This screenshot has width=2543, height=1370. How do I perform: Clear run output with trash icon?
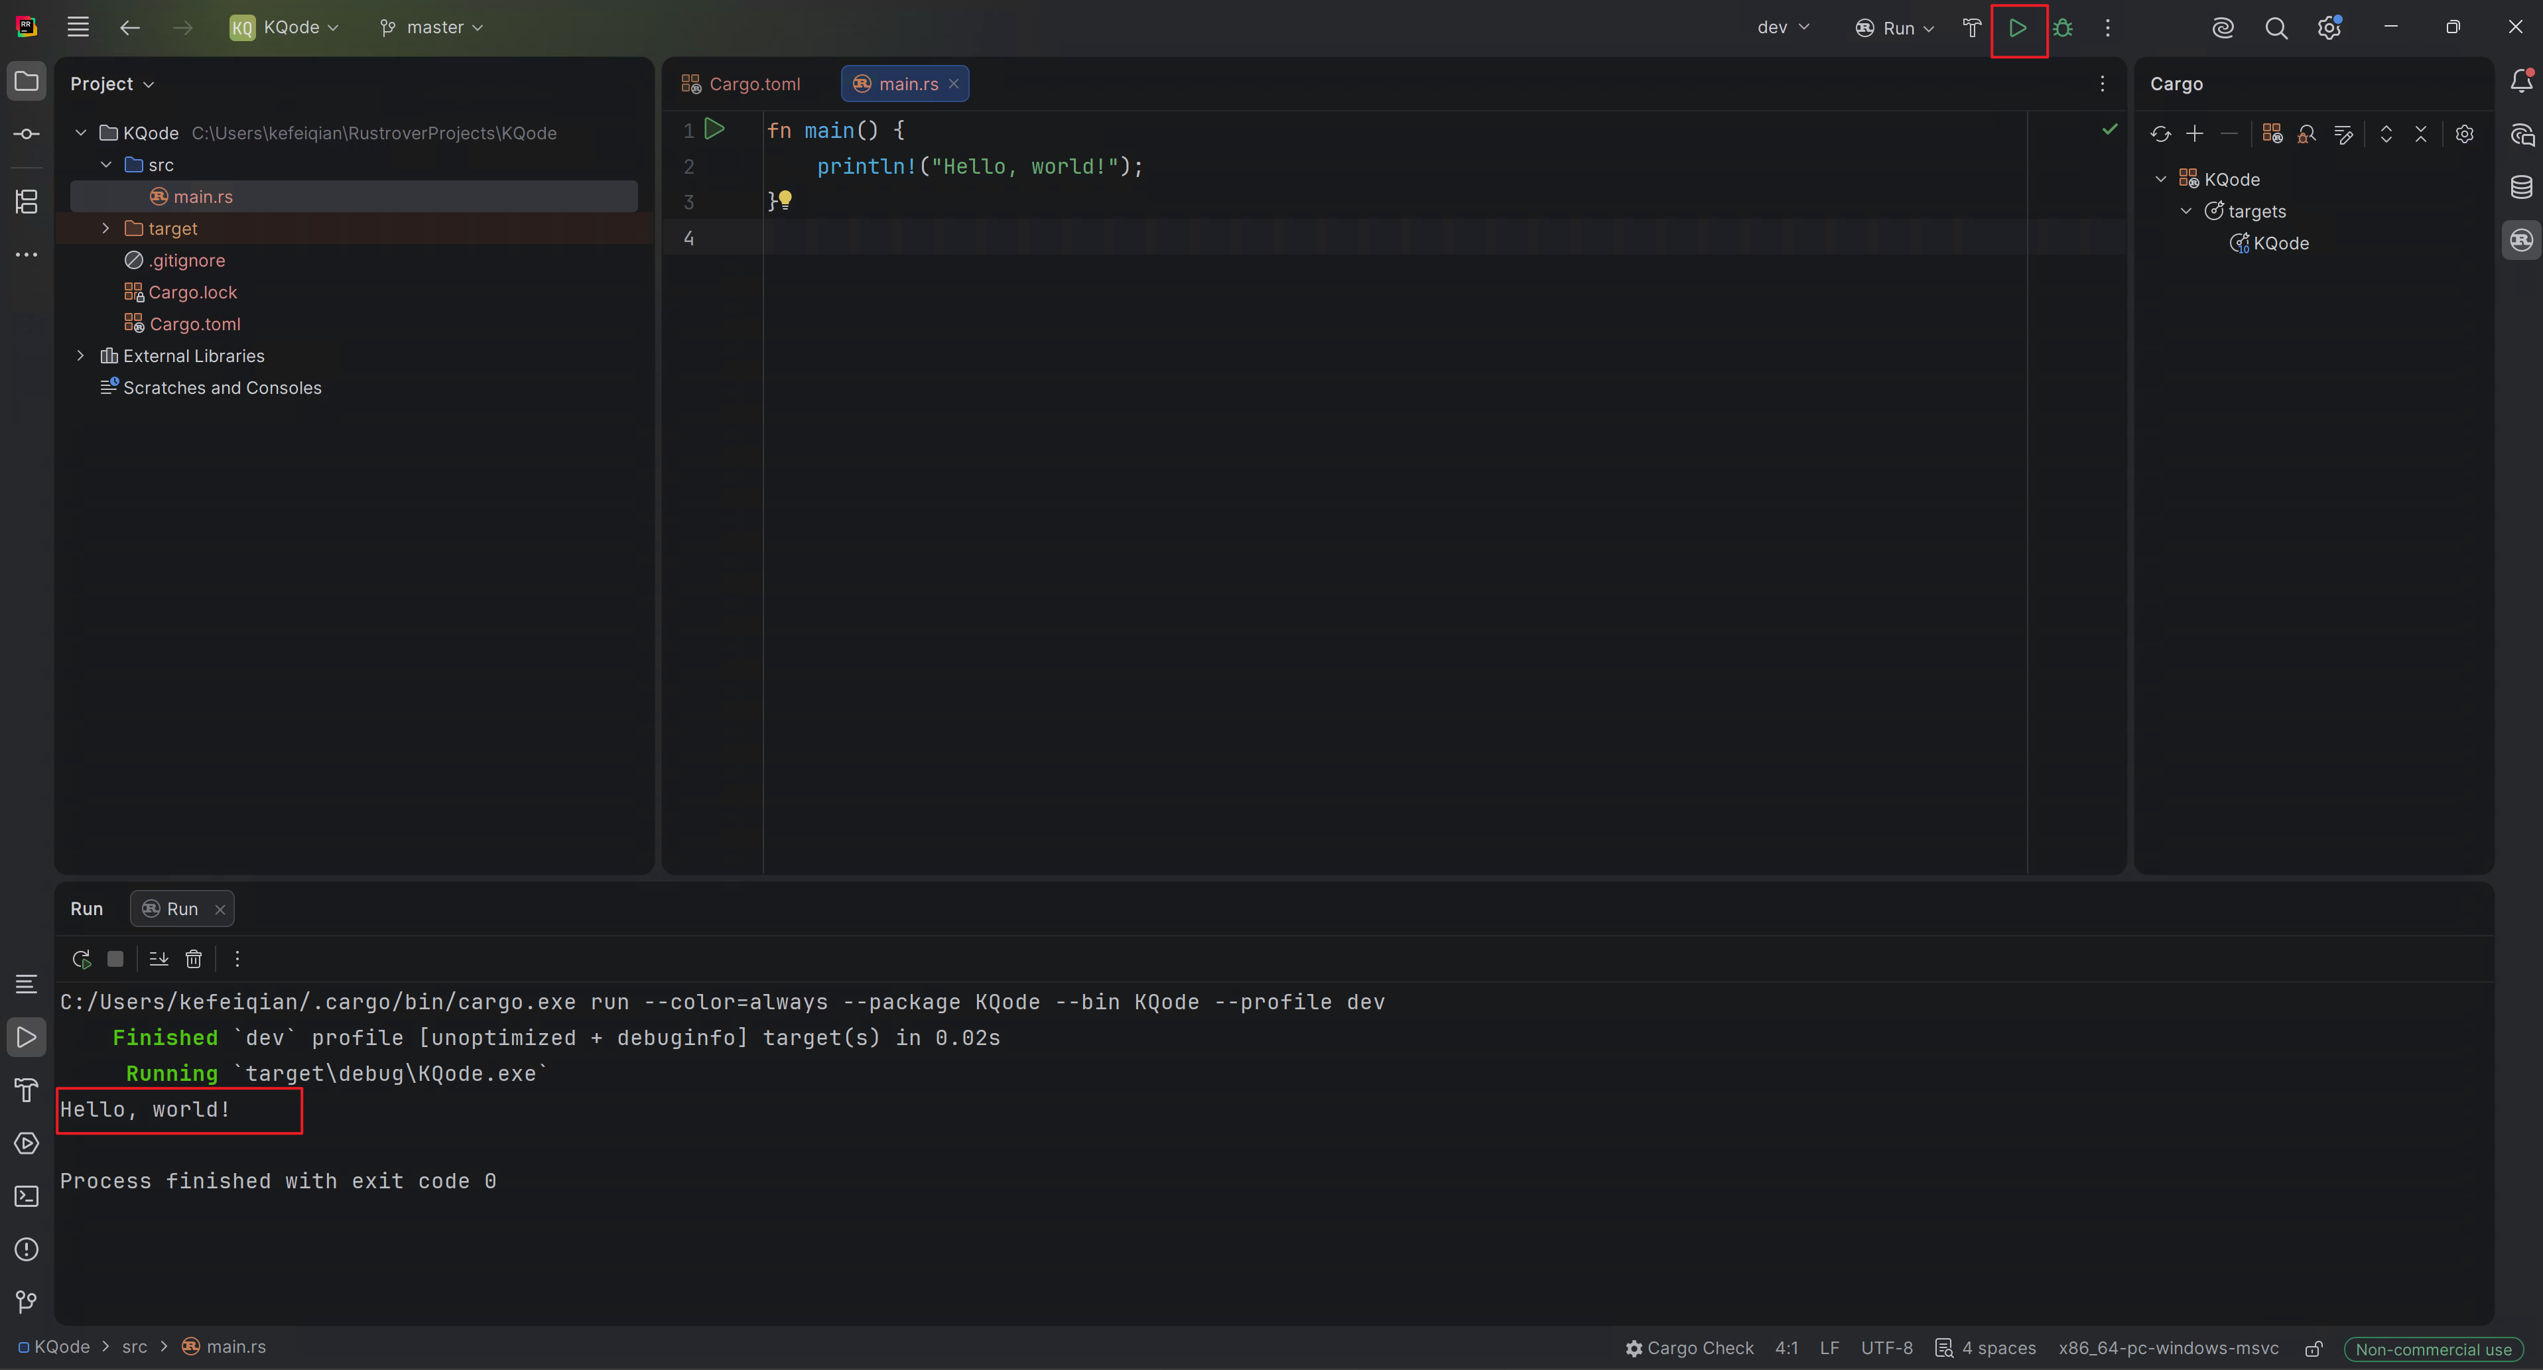[194, 958]
